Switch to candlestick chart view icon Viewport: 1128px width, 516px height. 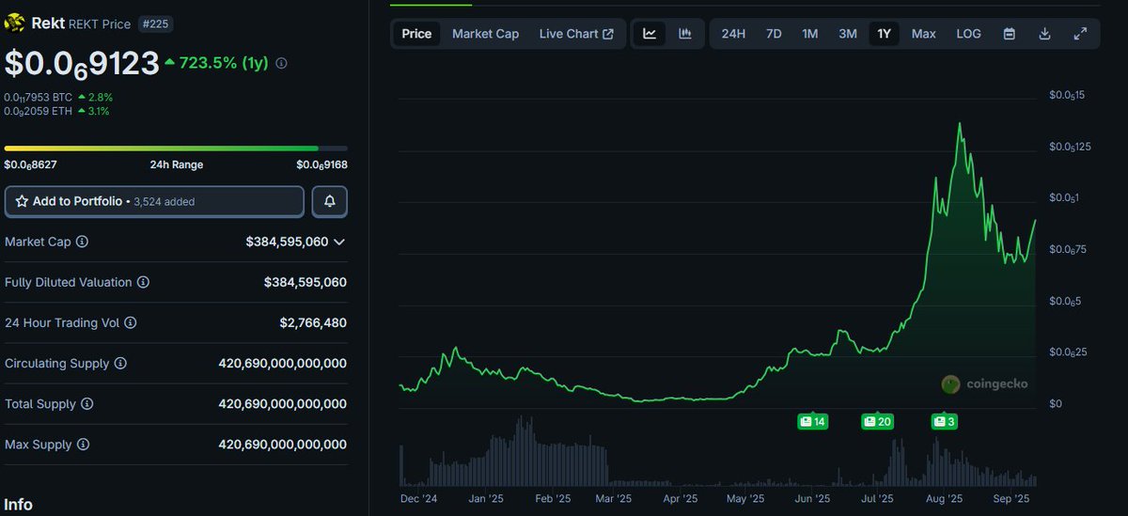point(685,34)
